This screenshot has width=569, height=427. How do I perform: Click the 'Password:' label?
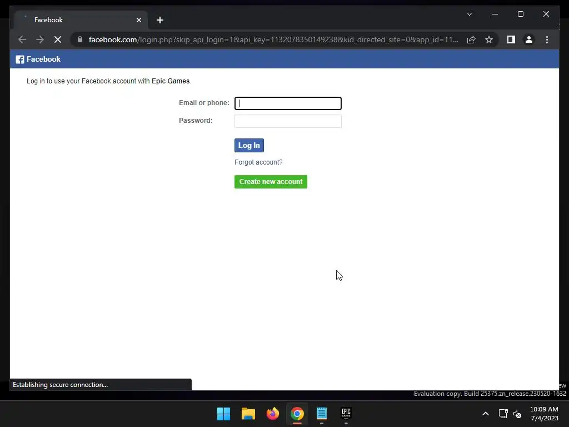coord(196,121)
